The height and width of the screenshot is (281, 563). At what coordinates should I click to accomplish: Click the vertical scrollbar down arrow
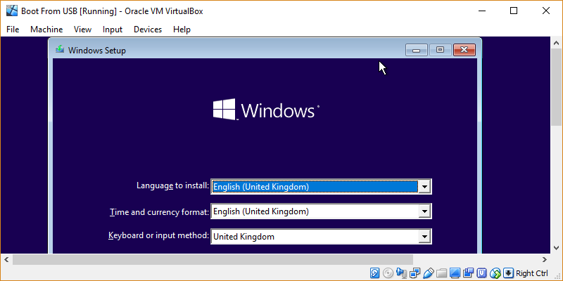click(x=557, y=248)
